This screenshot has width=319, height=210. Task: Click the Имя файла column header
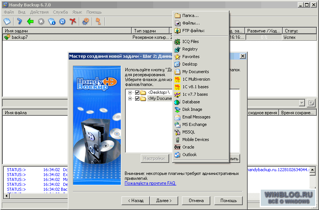coord(35,113)
